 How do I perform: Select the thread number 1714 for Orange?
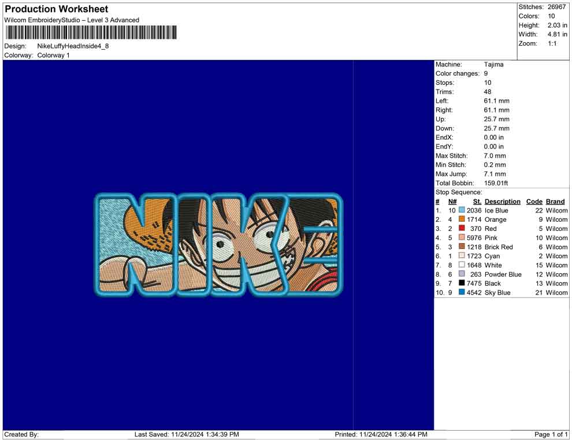pos(474,219)
